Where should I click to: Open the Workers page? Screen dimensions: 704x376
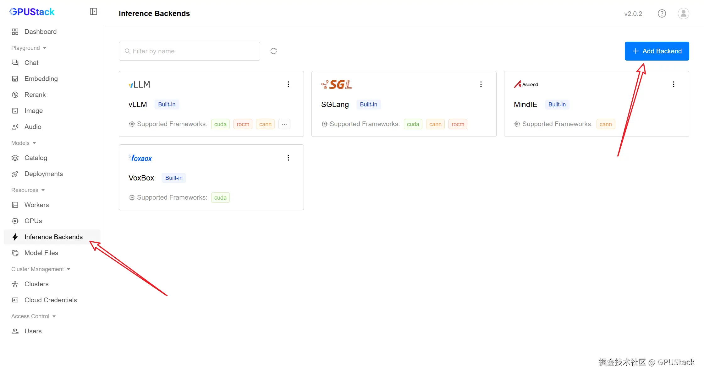[36, 205]
